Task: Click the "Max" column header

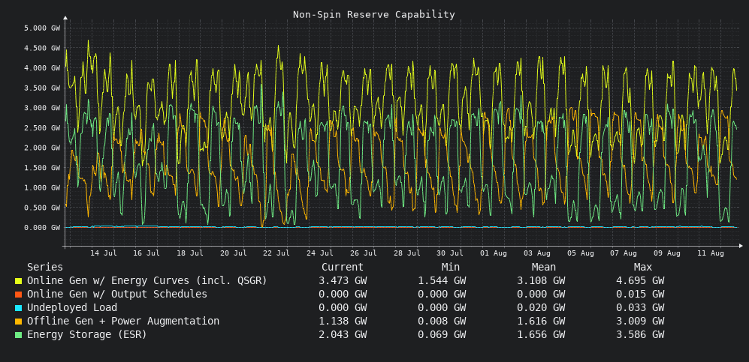Action: [643, 268]
